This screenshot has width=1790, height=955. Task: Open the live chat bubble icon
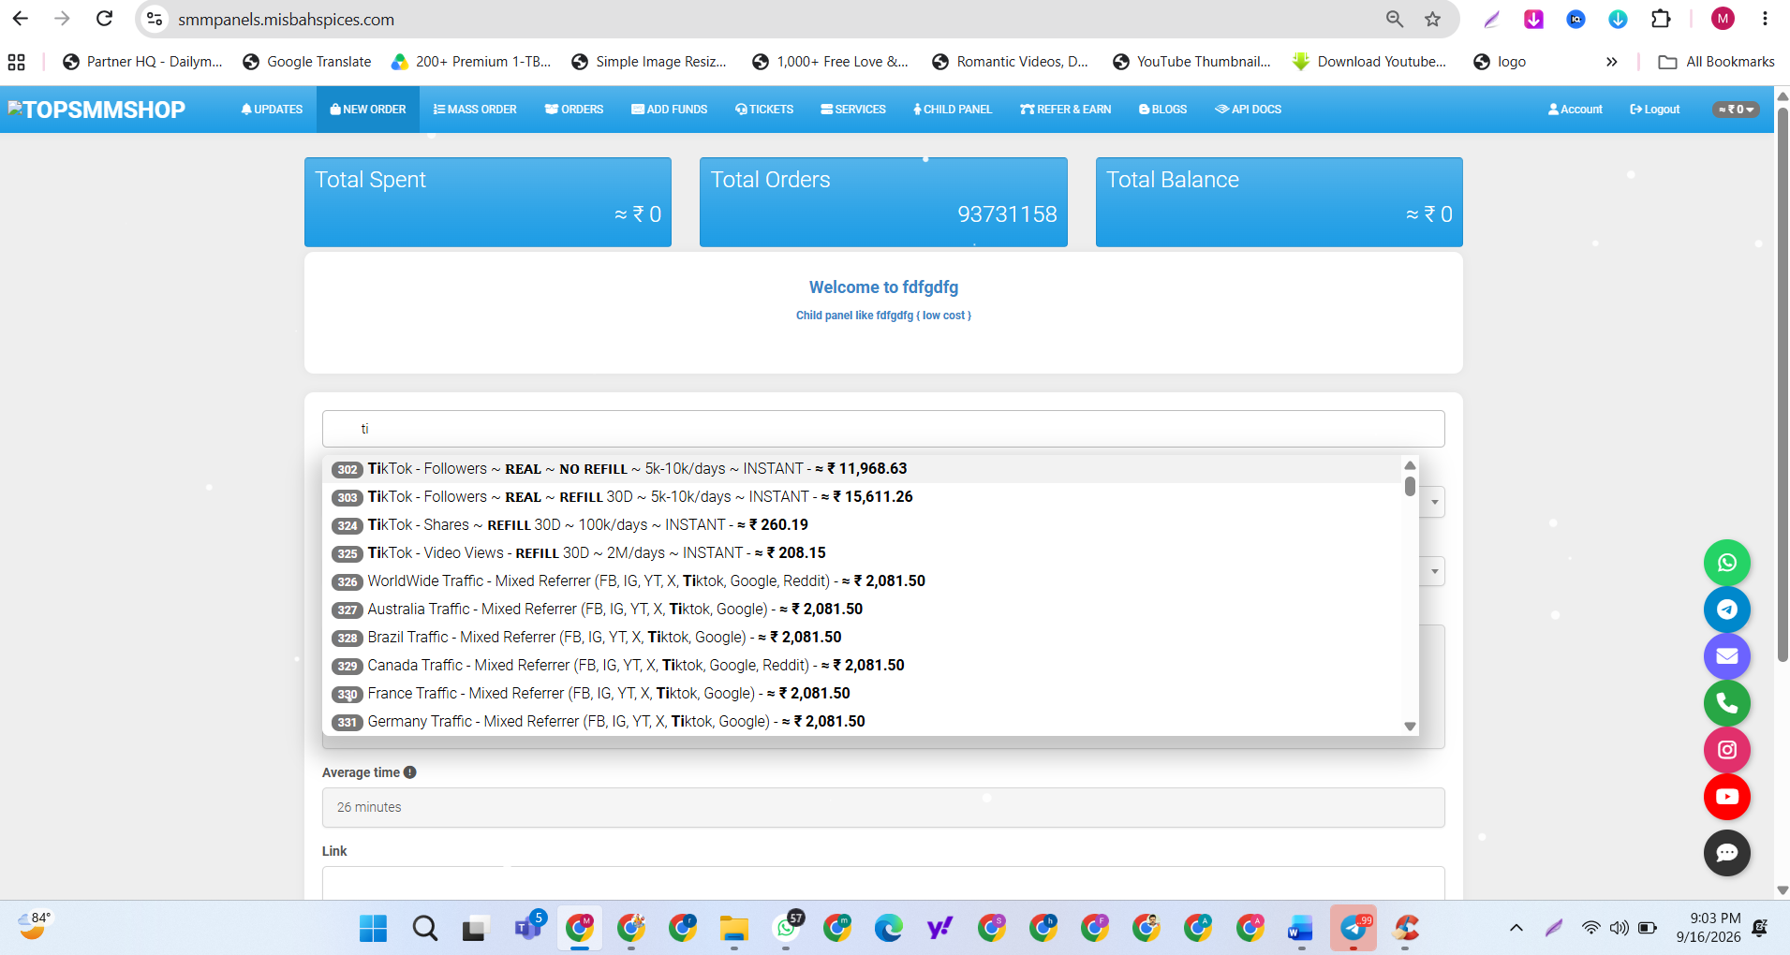click(x=1726, y=853)
